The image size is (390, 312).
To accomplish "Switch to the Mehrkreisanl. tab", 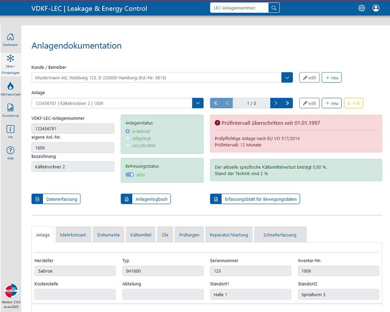I will [x=74, y=235].
